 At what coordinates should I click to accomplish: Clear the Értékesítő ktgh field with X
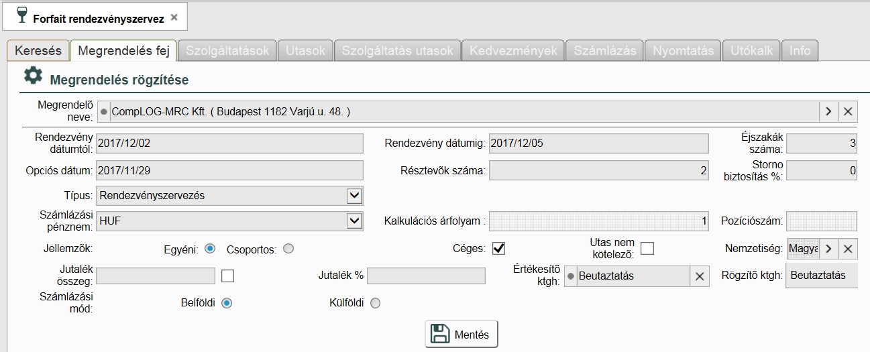coord(699,276)
